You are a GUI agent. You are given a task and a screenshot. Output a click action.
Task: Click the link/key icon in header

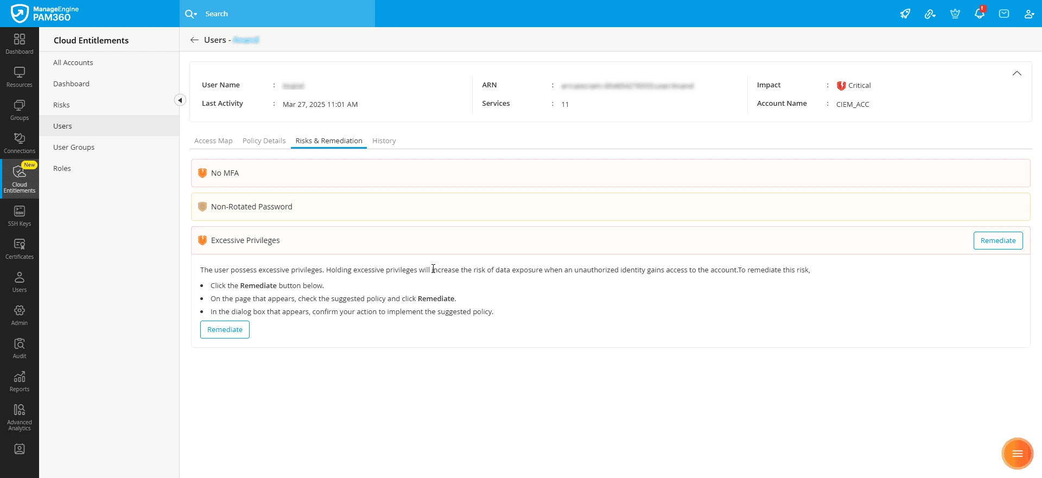pyautogui.click(x=930, y=14)
